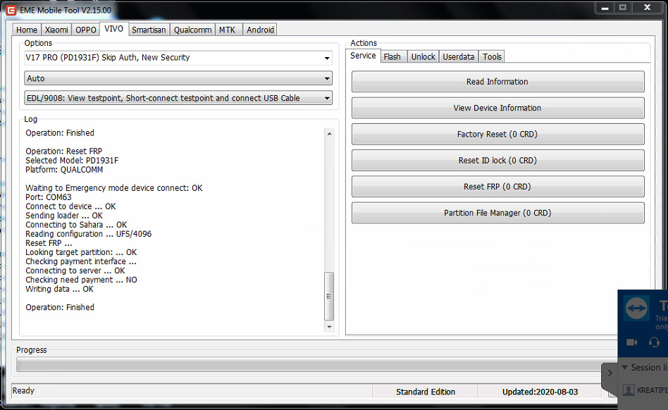Open the Userdata actions tab
Image resolution: width=668 pixels, height=410 pixels.
click(459, 56)
